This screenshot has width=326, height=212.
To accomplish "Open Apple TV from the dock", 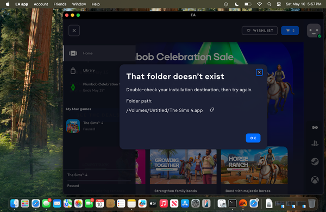I will coord(153,203).
